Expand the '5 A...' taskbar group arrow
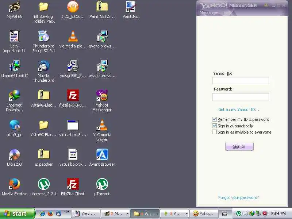 click(187, 214)
